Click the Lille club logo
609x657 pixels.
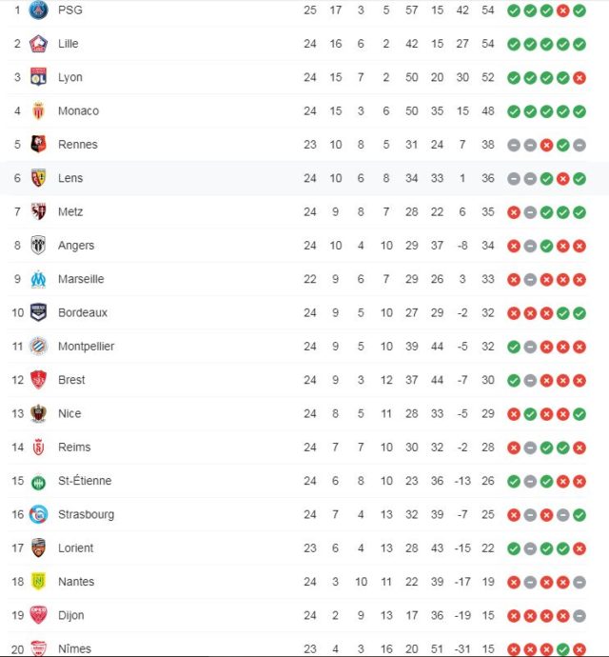pyautogui.click(x=38, y=44)
